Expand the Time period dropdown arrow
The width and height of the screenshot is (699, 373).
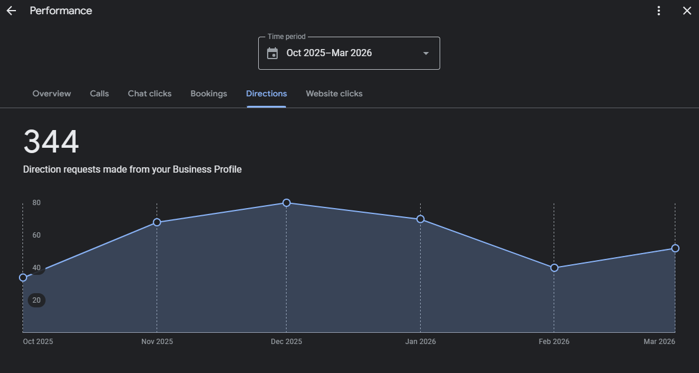pos(426,53)
